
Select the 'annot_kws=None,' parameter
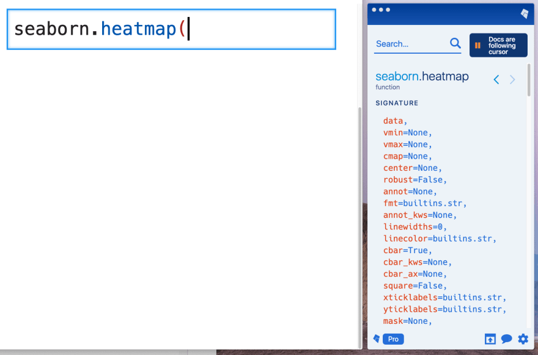coord(420,215)
